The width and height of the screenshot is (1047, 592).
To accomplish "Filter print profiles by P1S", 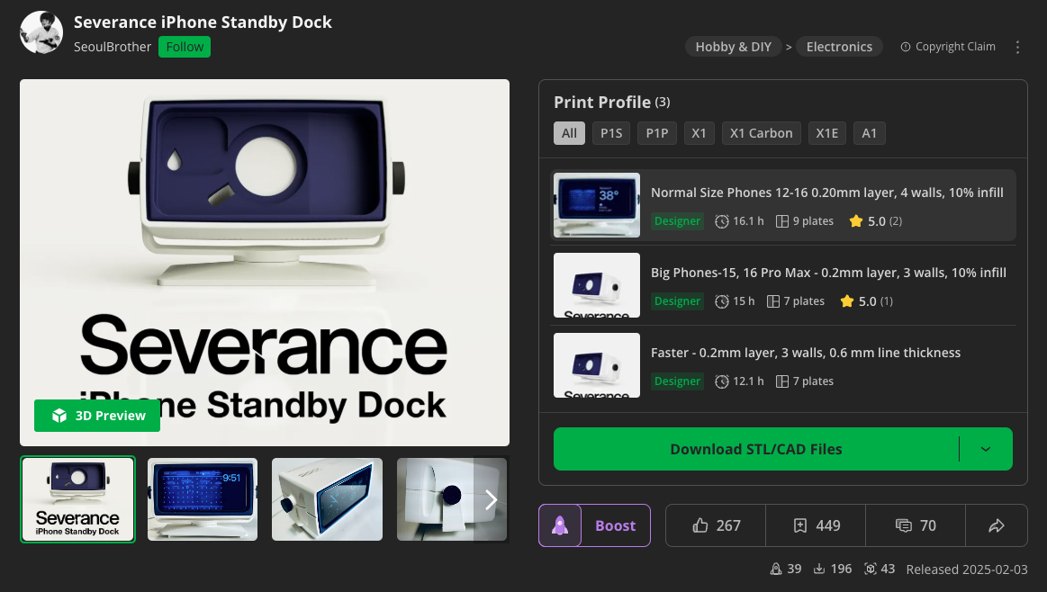I will 611,133.
